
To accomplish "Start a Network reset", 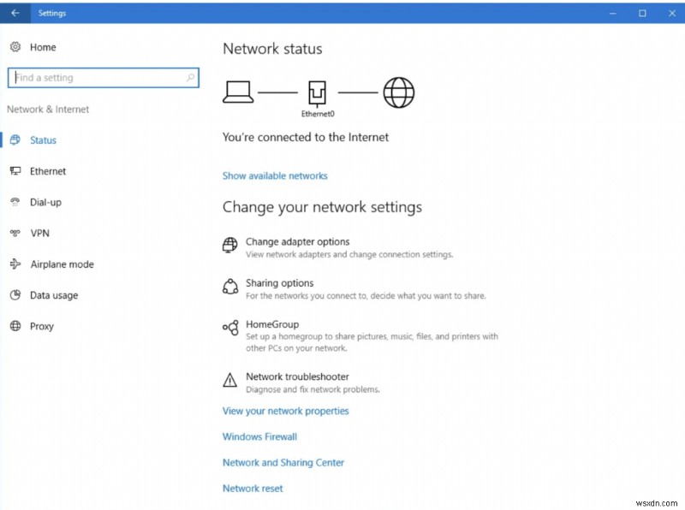I will (x=252, y=488).
